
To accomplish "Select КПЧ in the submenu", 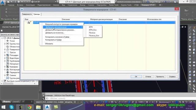I will (x=91, y=27).
